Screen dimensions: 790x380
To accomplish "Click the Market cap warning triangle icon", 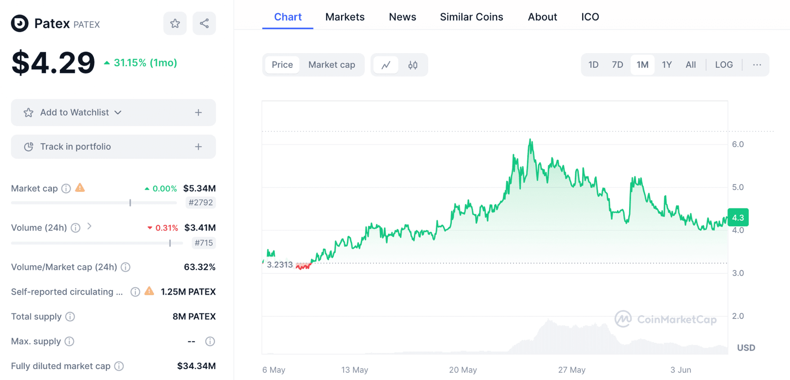I will [x=80, y=188].
